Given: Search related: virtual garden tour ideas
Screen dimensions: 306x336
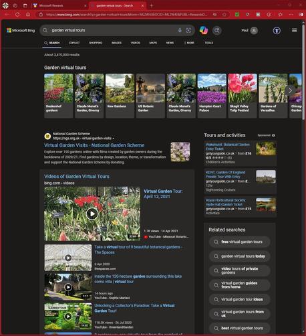Looking at the screenshot, I should click(240, 299).
